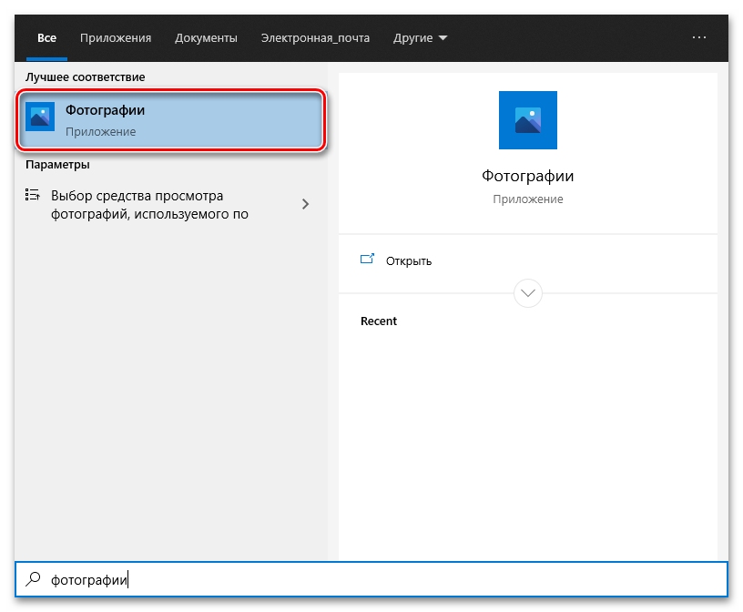743x612 pixels.
Task: Switch to the Все tab
Action: [47, 38]
